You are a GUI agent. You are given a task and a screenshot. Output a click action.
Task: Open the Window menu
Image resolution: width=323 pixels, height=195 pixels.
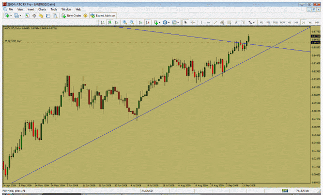[x=66, y=9]
